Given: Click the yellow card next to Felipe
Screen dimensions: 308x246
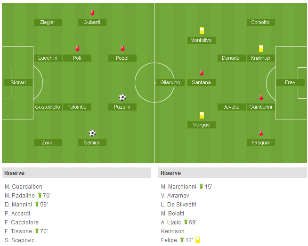Looking at the screenshot, I should pos(198,240).
